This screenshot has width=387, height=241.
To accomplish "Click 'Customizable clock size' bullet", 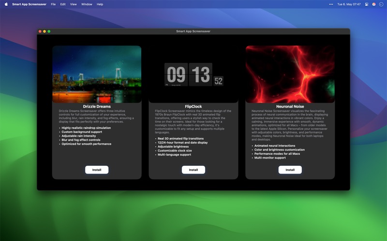I will (x=175, y=150).
